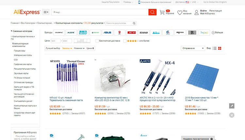Close the floating panel with X button
Image resolution: width=245 pixels, height=140 pixels.
(232, 115)
